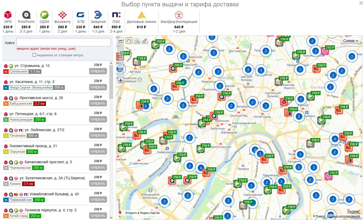Open the ул. Пятницкая, д. 6/1 pickup point
The height and width of the screenshot is (221, 364).
click(98, 119)
